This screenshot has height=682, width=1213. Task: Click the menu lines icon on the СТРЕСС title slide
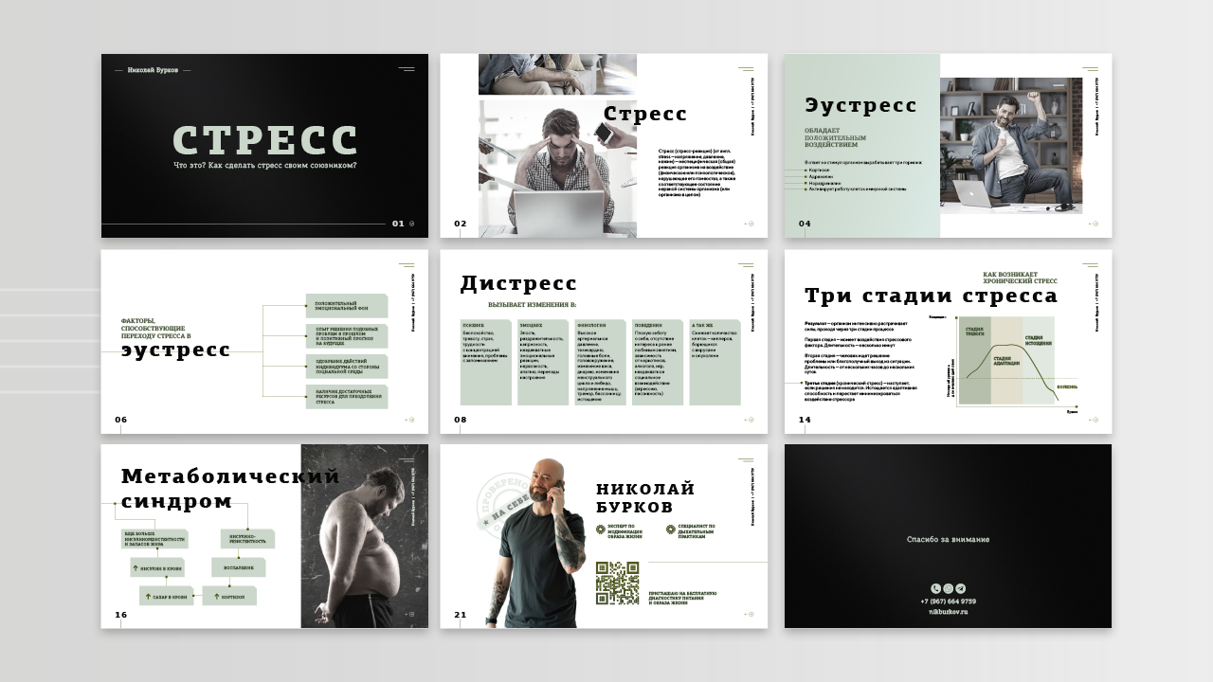[x=407, y=69]
